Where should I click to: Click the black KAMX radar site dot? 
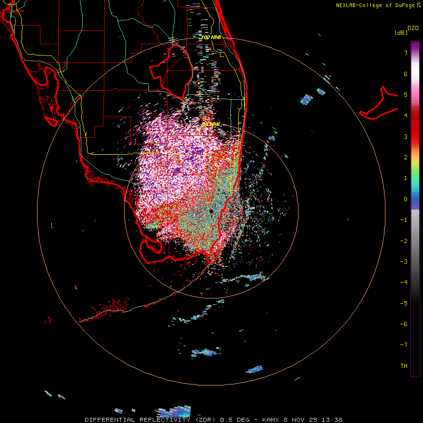point(211,211)
